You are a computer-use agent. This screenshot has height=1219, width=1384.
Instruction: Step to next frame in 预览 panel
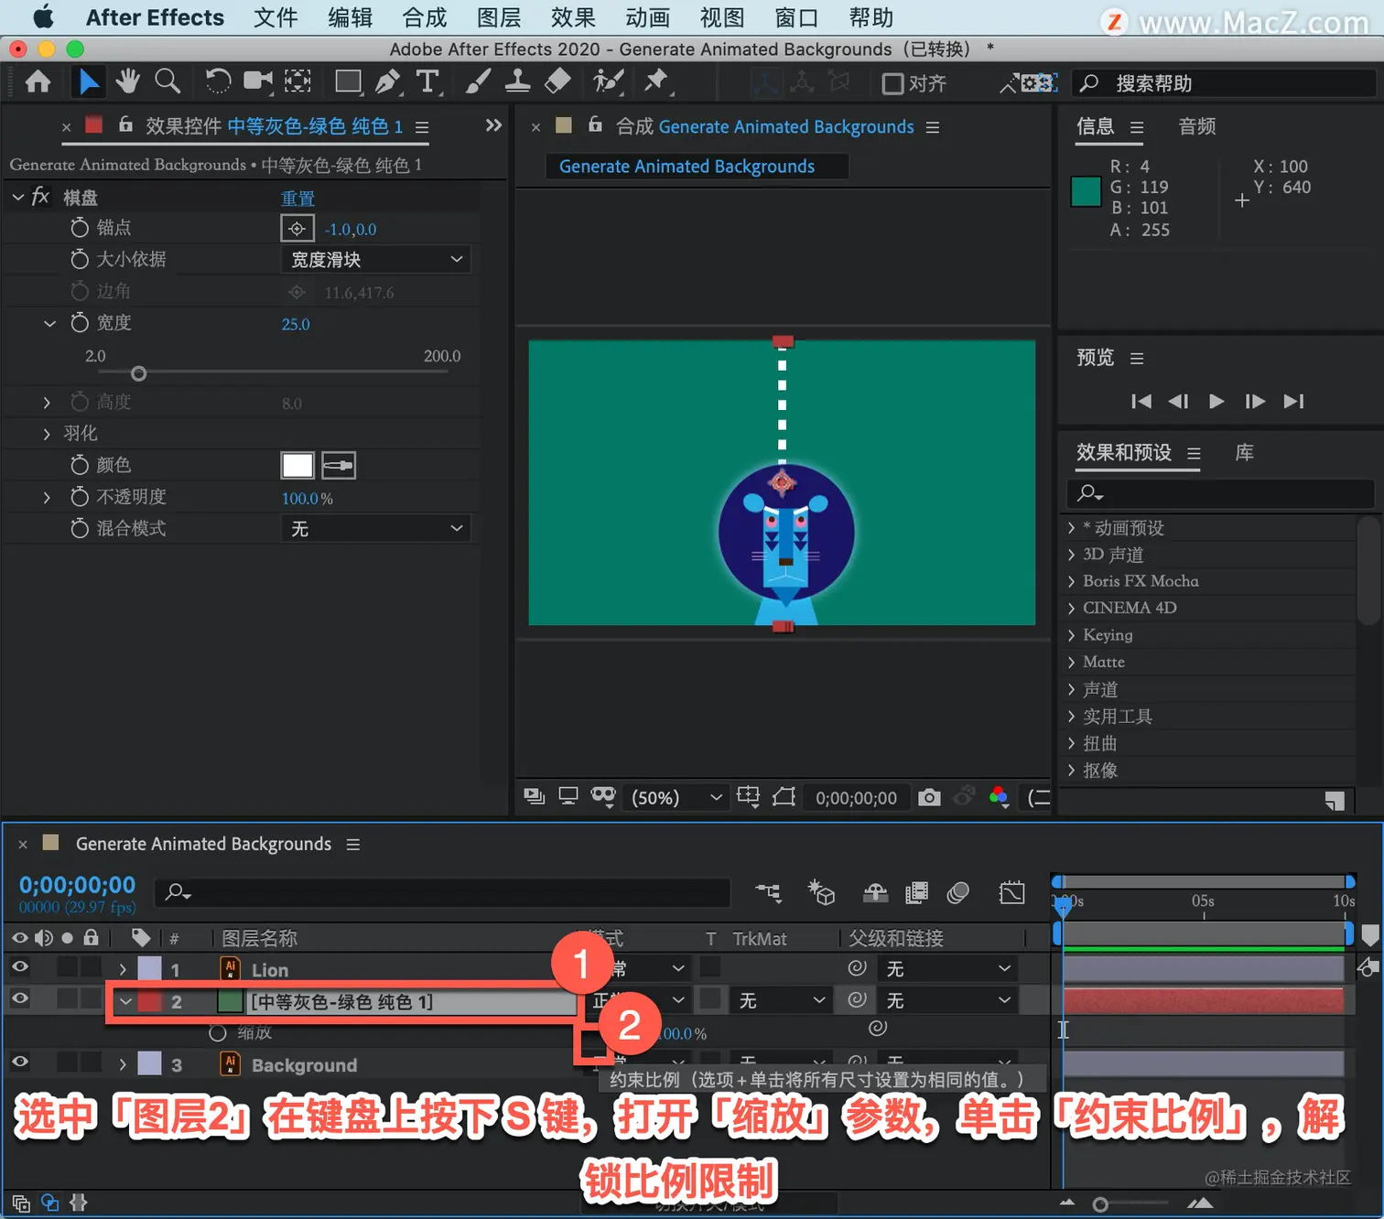pyautogui.click(x=1255, y=401)
